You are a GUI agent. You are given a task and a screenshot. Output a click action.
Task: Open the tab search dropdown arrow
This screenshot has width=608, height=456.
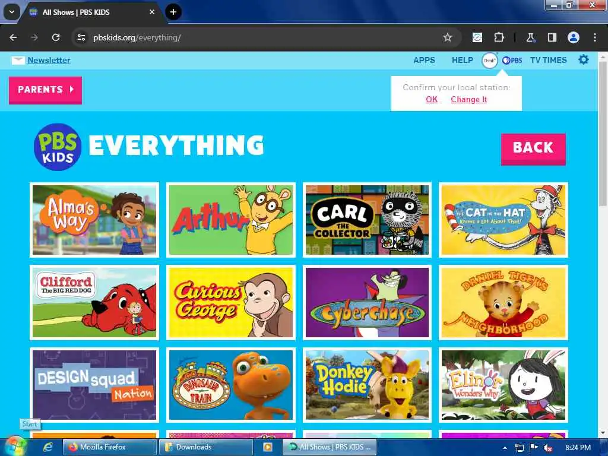(x=12, y=12)
